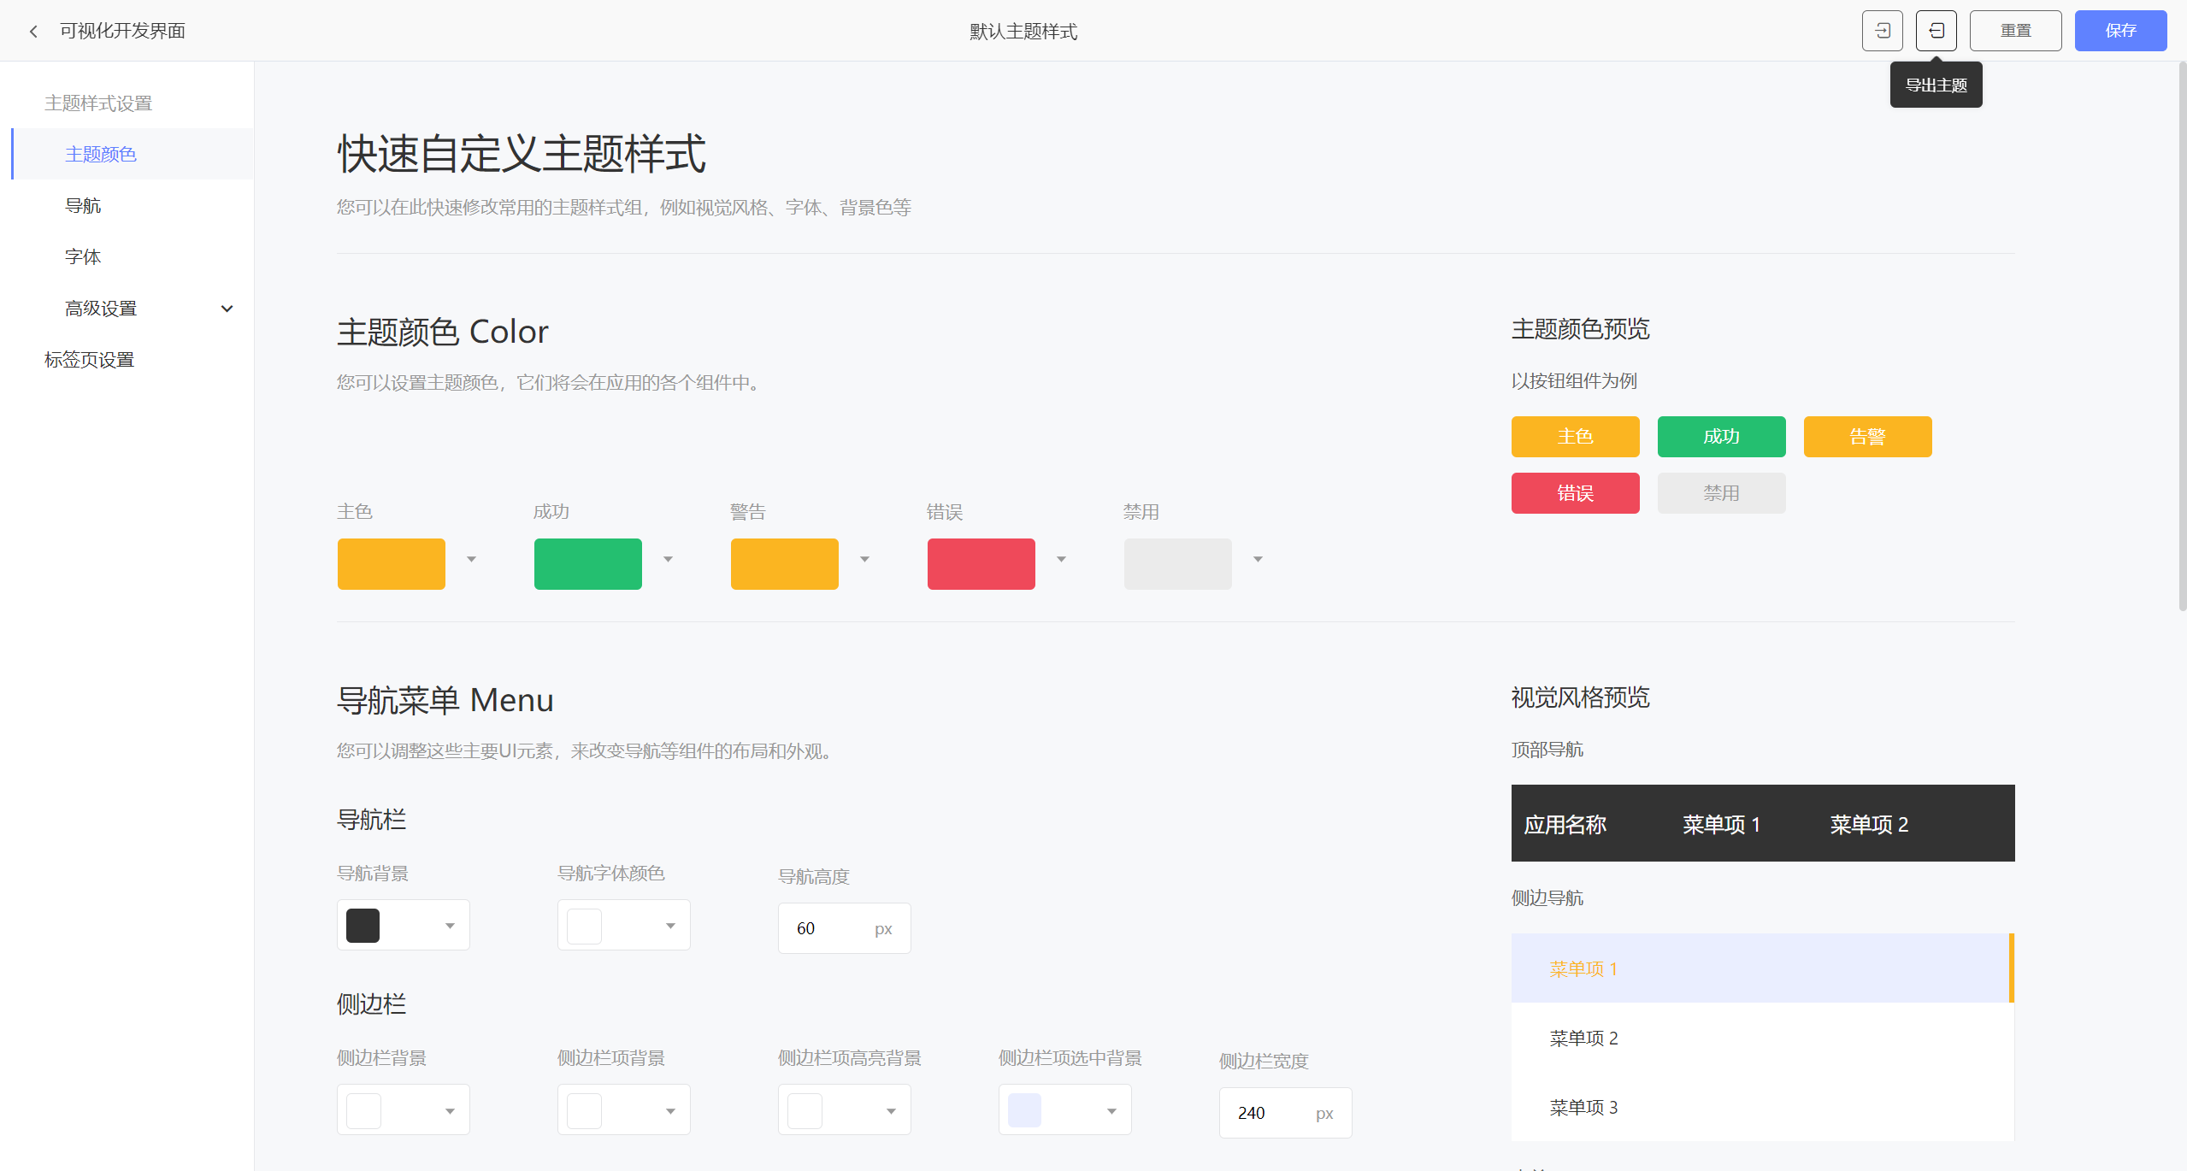The height and width of the screenshot is (1171, 2187).
Task: Click the 告警 preview button
Action: point(1867,437)
